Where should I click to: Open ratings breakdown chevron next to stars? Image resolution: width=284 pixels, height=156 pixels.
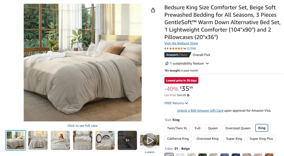coord(185,48)
